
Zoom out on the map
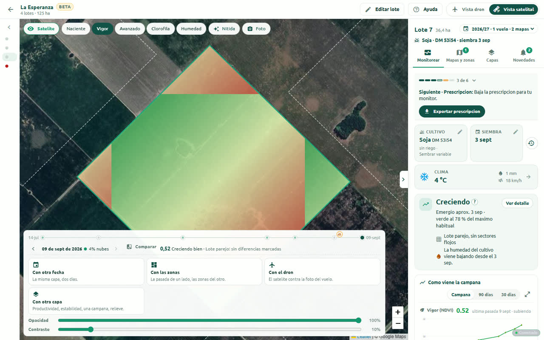[397, 323]
